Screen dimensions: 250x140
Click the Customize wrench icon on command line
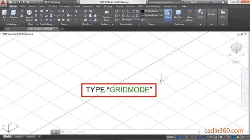58,132
